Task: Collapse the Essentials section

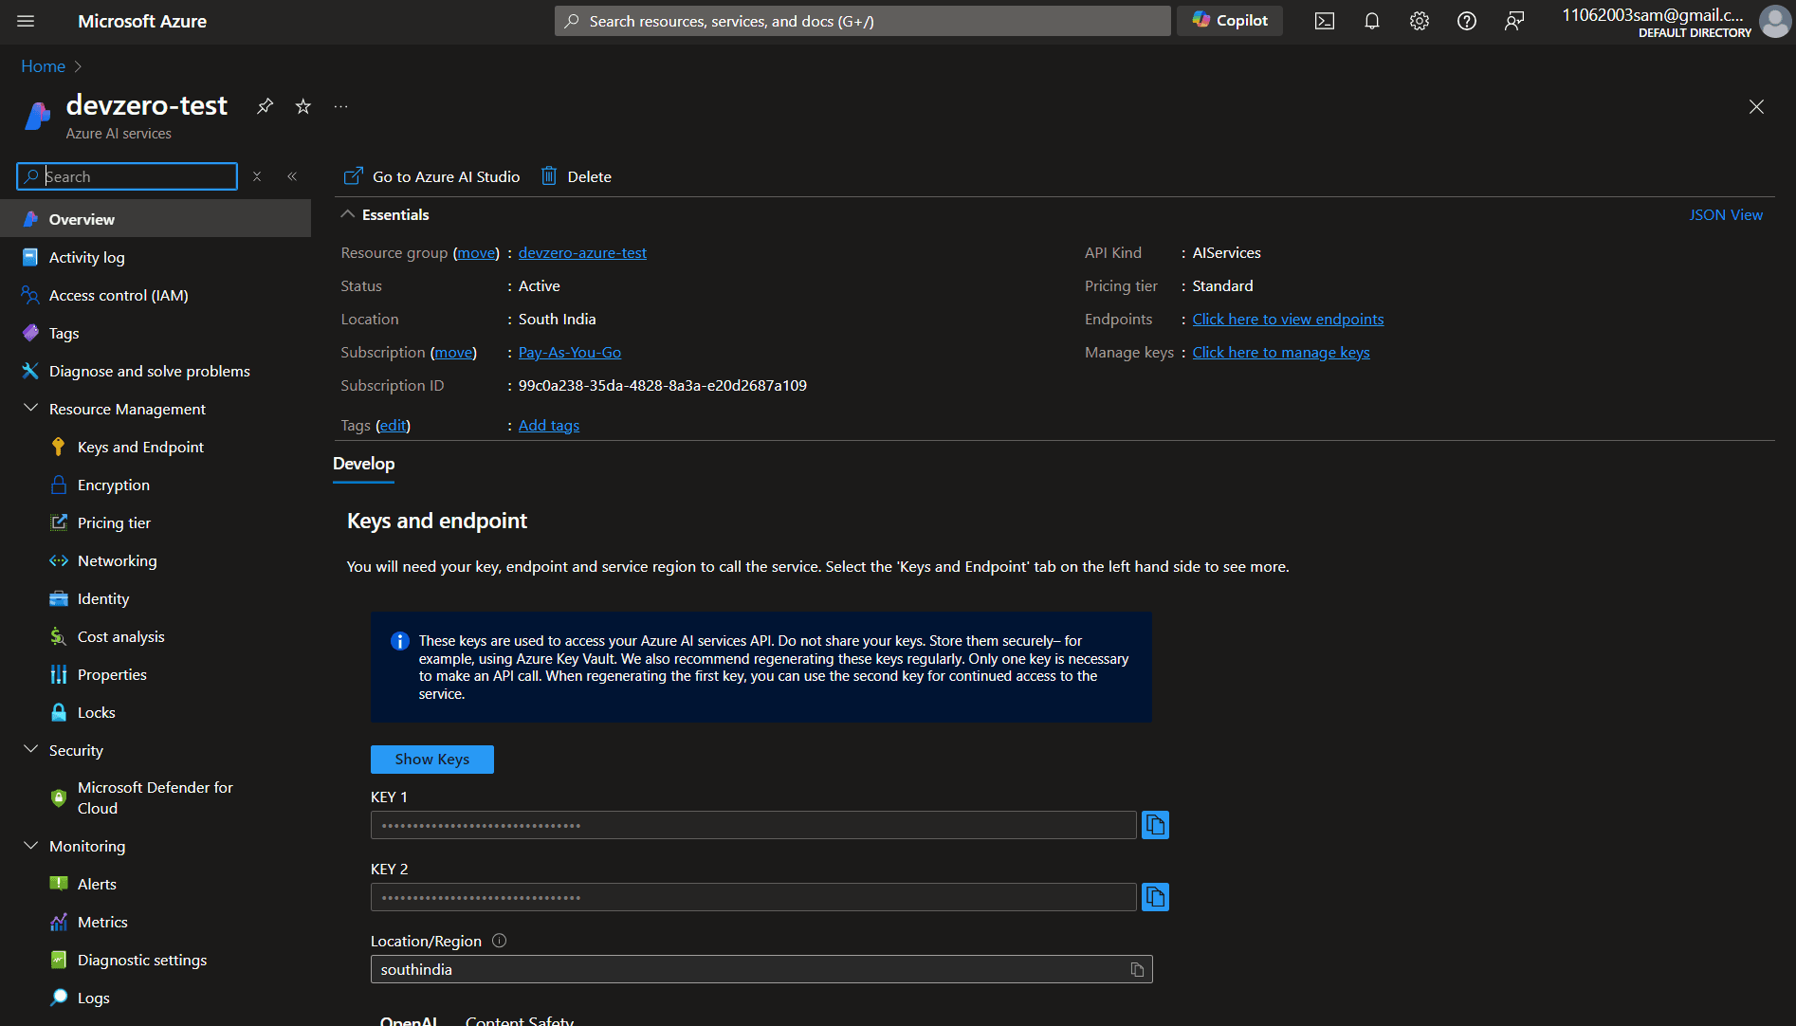Action: pos(347,213)
